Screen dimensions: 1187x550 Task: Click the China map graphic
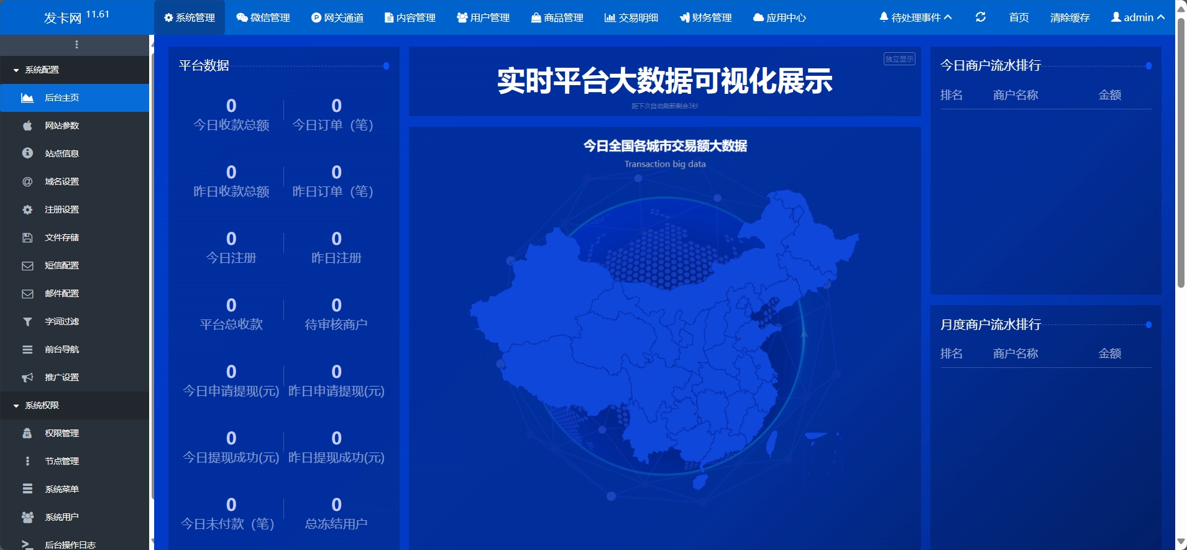664,339
